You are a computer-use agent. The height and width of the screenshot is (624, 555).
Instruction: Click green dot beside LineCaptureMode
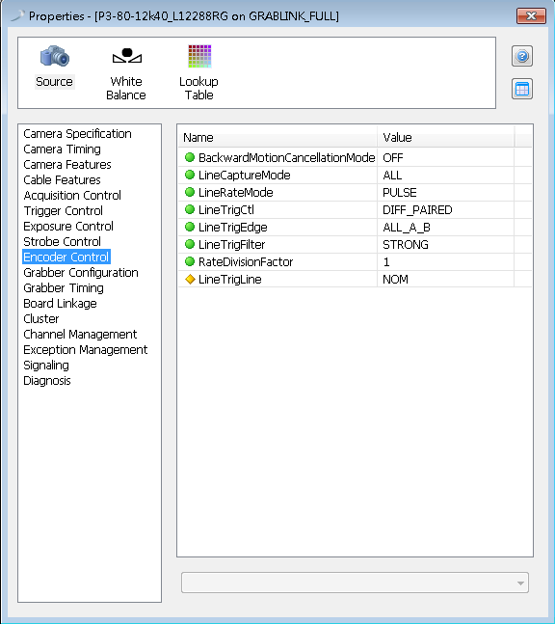click(190, 175)
